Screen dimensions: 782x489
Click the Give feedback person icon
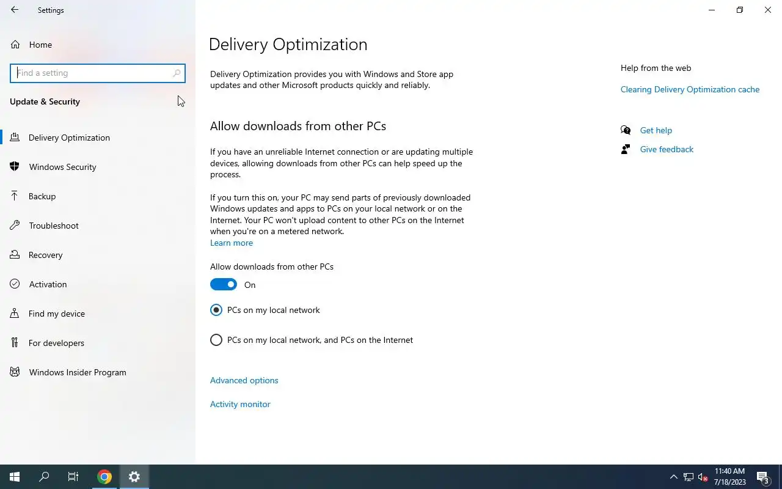click(x=626, y=149)
